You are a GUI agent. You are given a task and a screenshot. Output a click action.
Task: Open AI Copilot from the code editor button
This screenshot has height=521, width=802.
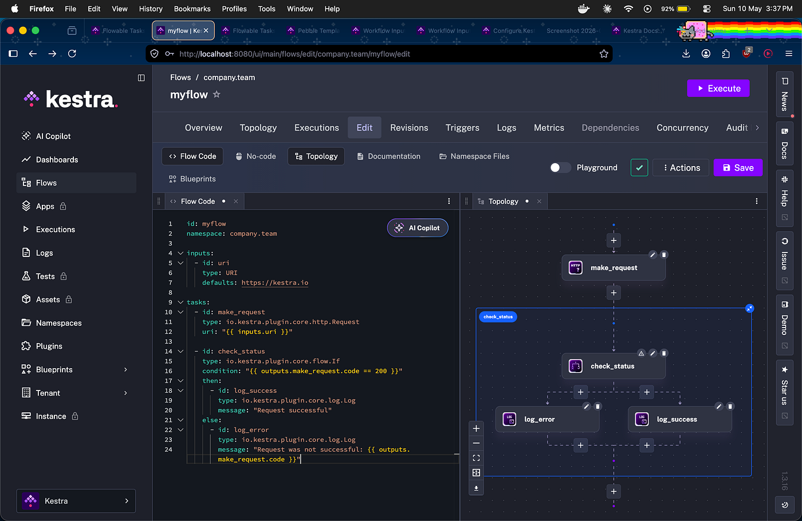(x=418, y=228)
